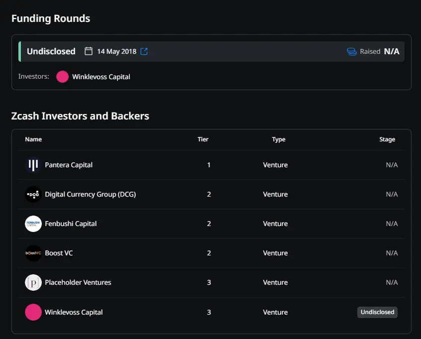Click the pink Winklevoss Capital avatar in table
This screenshot has height=339, width=421.
(x=33, y=312)
